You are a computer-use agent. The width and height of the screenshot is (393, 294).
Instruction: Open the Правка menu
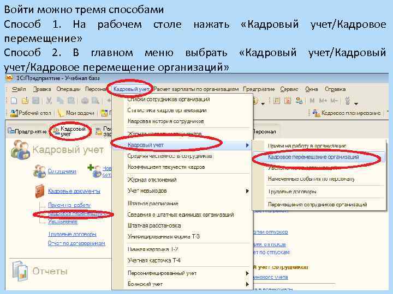click(x=42, y=89)
